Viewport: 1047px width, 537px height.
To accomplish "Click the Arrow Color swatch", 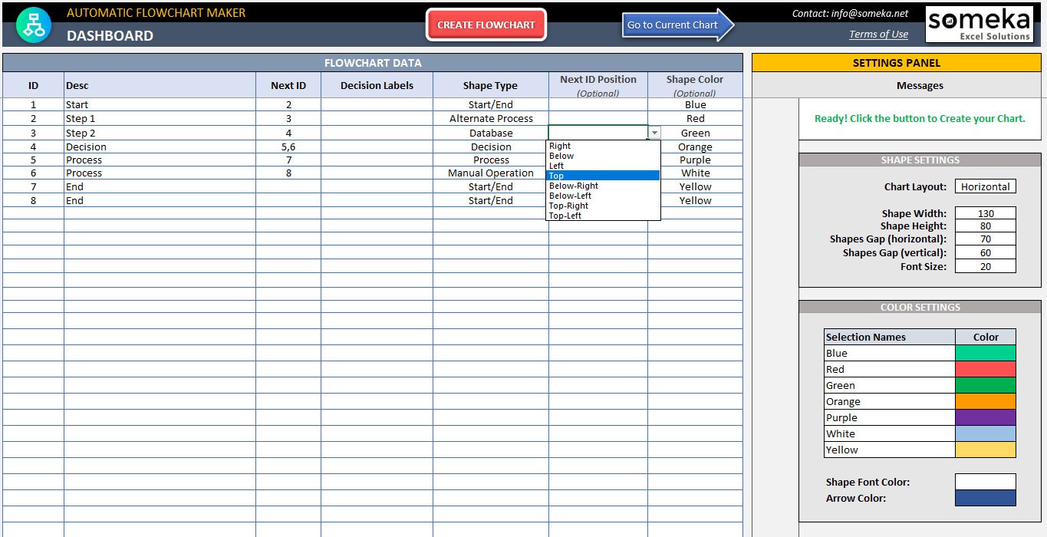I will (x=985, y=498).
